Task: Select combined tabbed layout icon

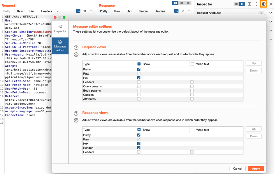Action: click(188, 3)
